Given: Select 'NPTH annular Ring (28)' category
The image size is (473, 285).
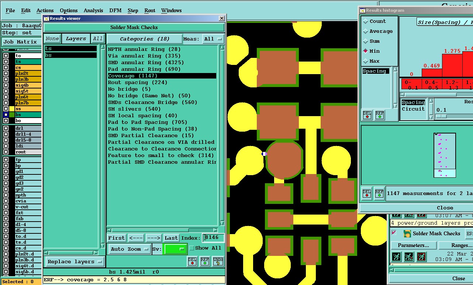Looking at the screenshot, I should pyautogui.click(x=144, y=49).
